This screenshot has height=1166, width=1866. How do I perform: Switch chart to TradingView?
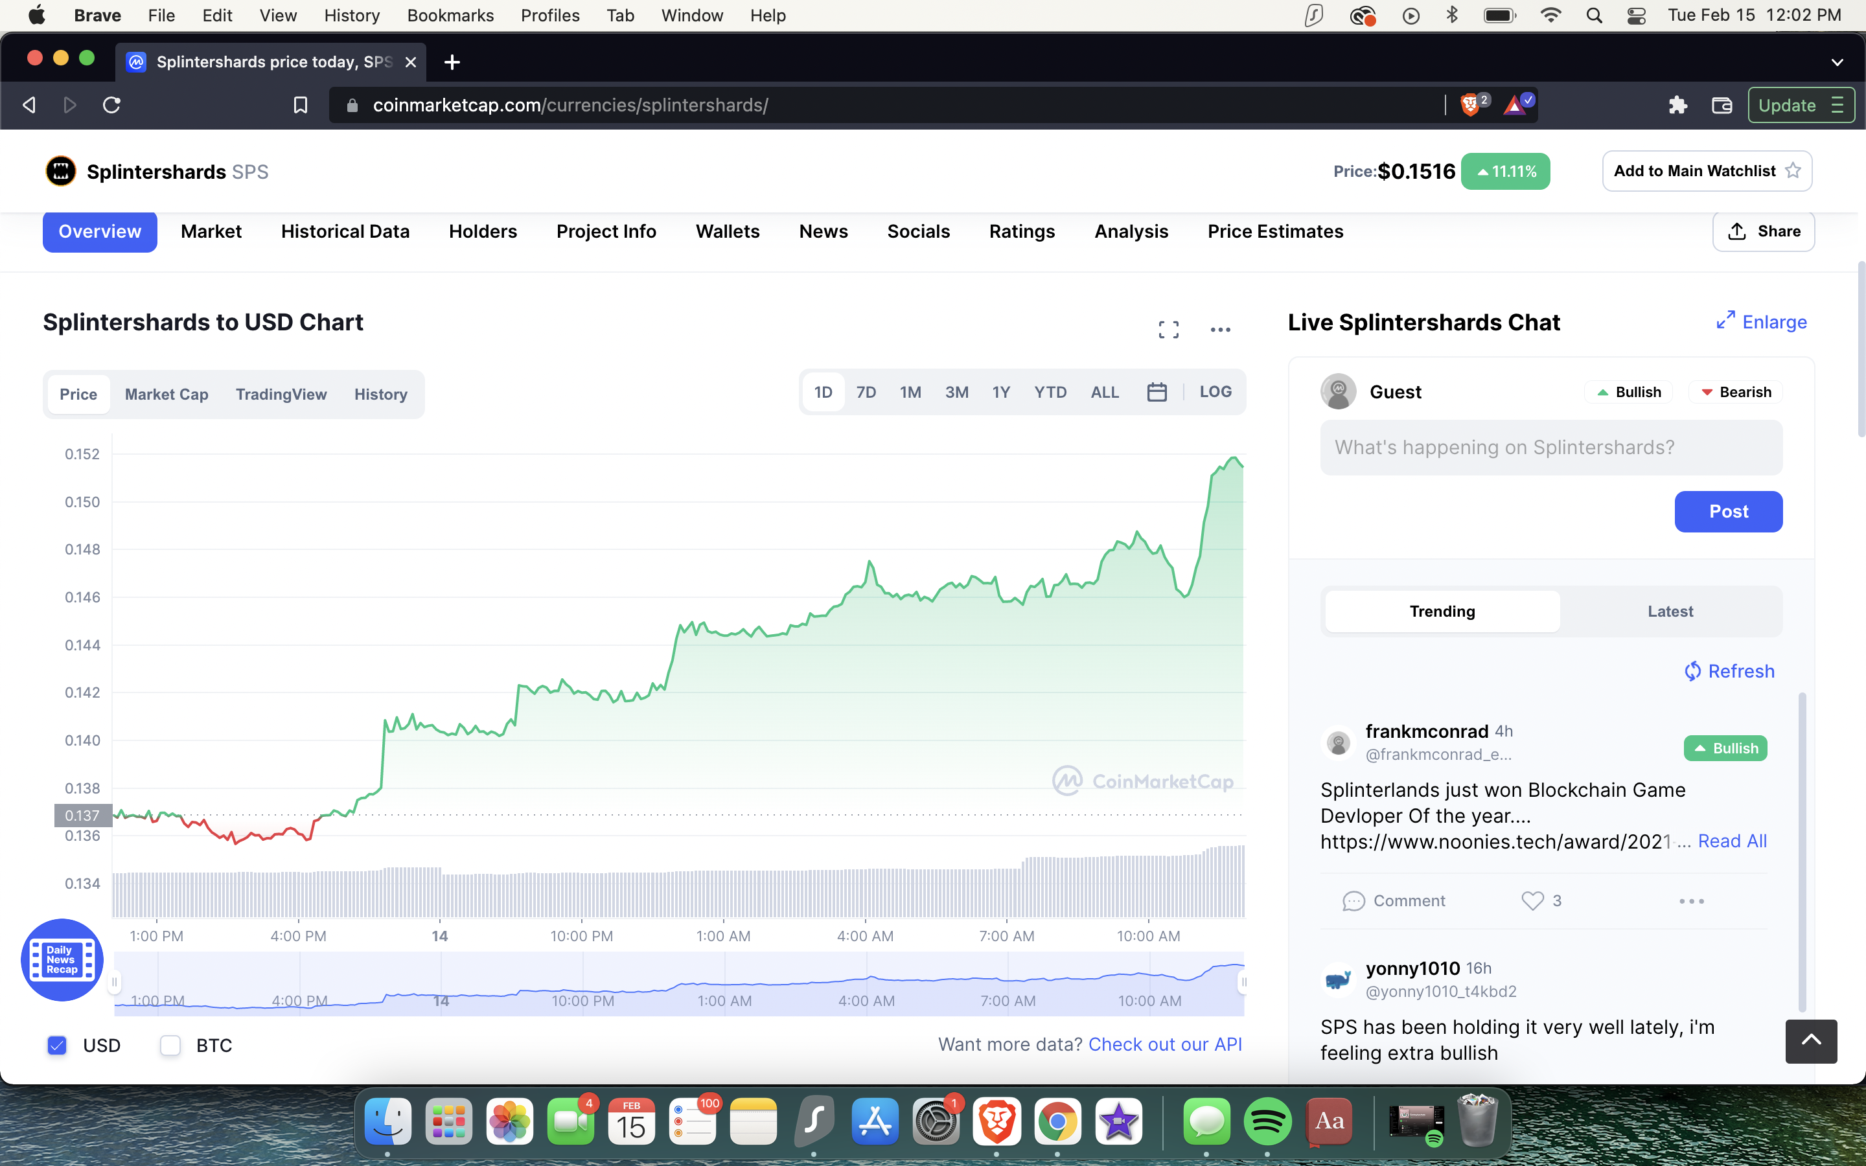[281, 394]
